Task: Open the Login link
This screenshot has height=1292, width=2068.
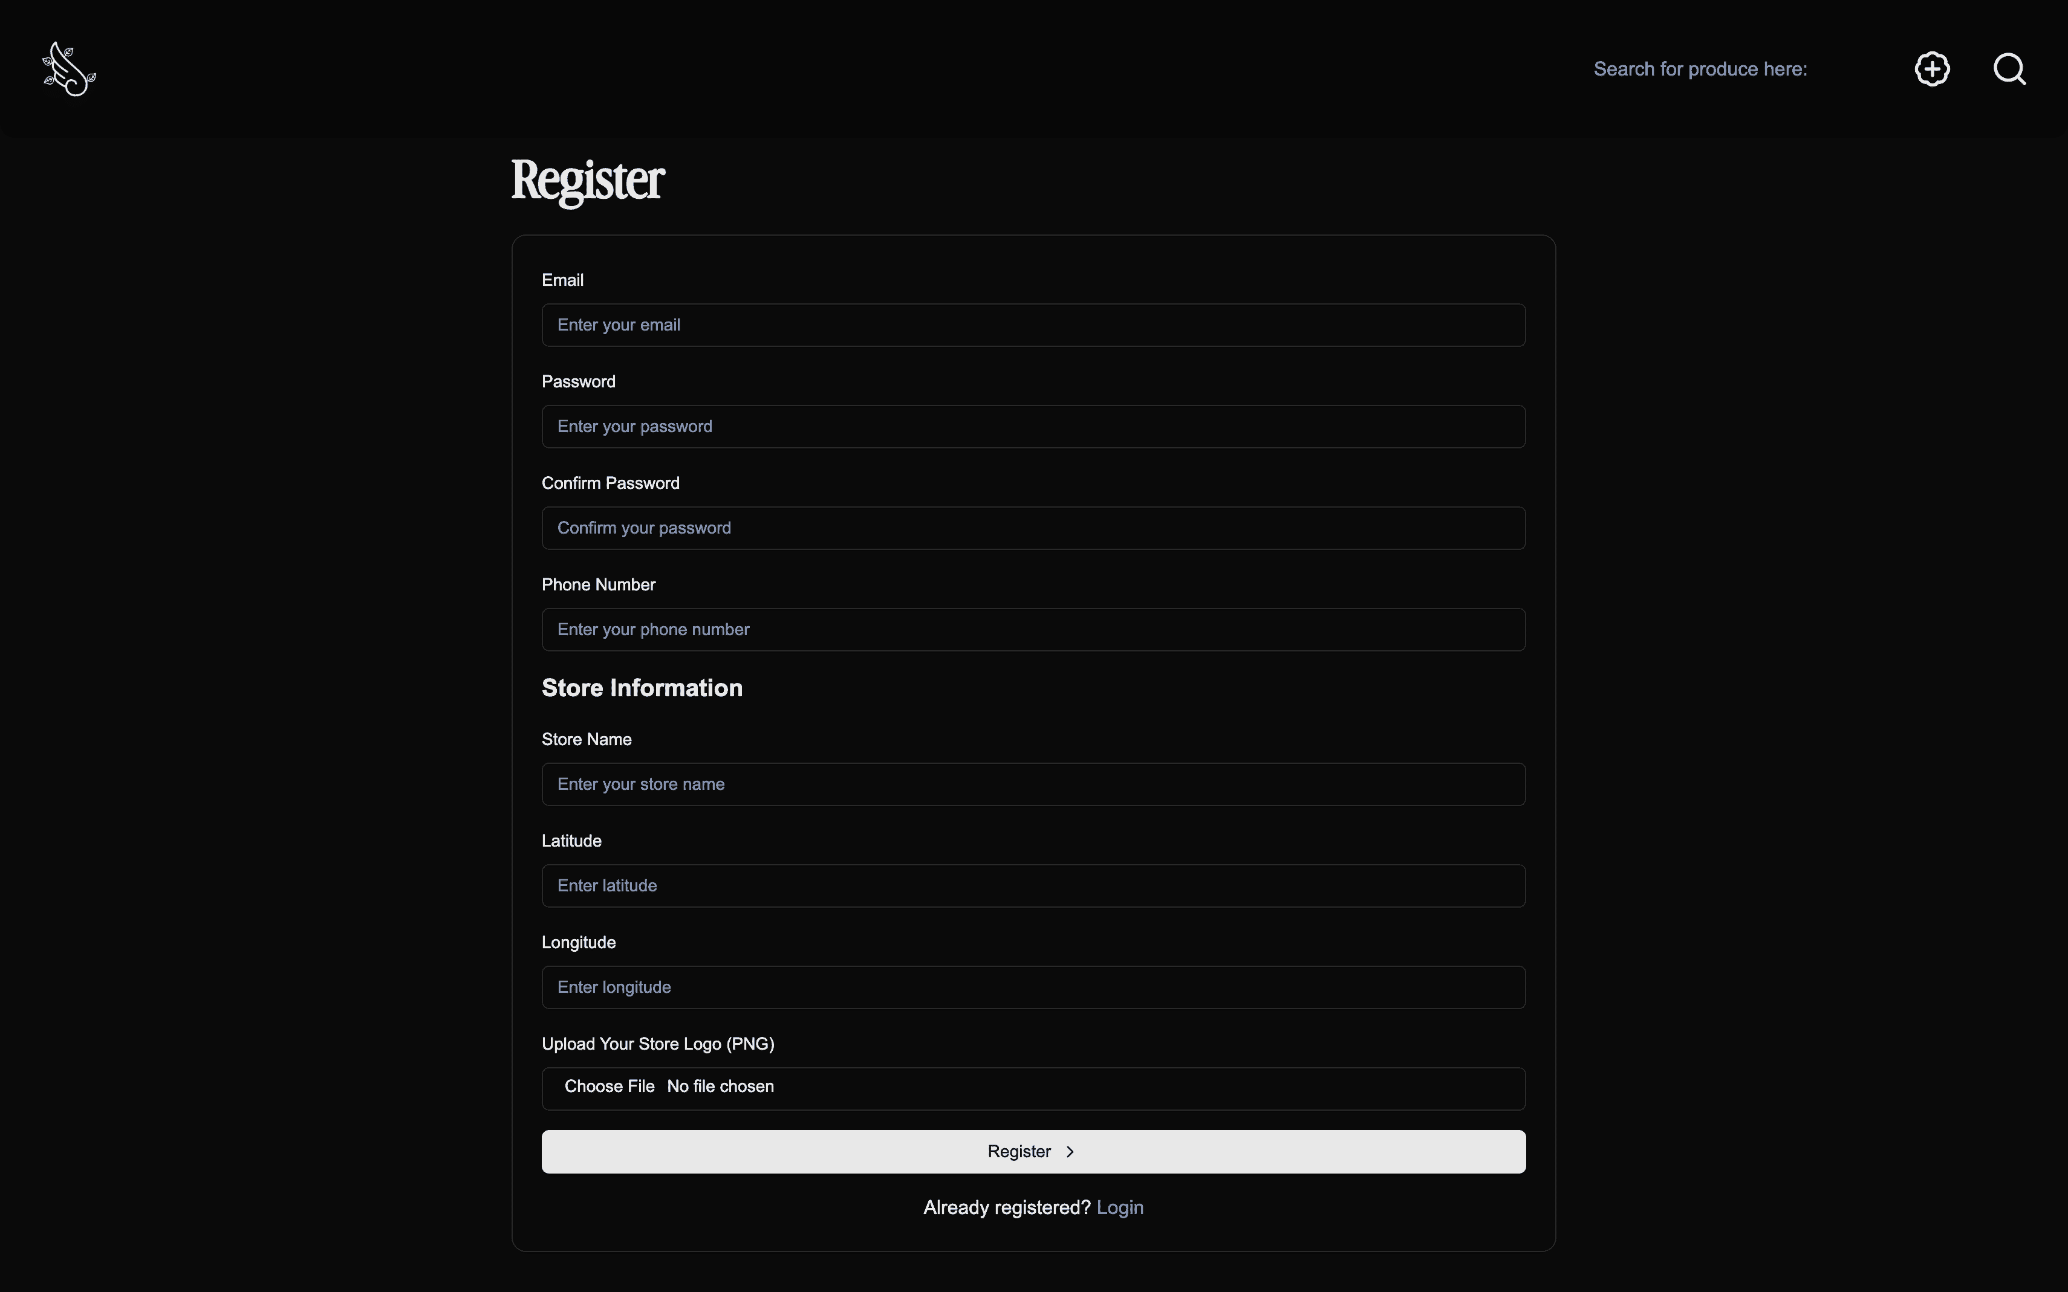Action: pos(1119,1207)
